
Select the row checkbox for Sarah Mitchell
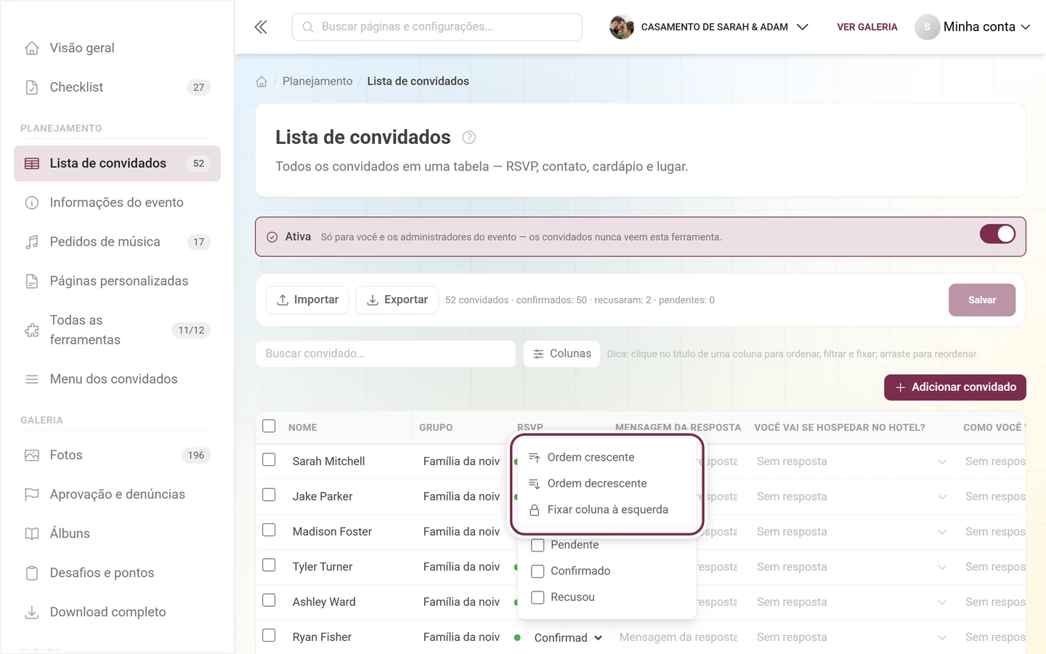(269, 460)
